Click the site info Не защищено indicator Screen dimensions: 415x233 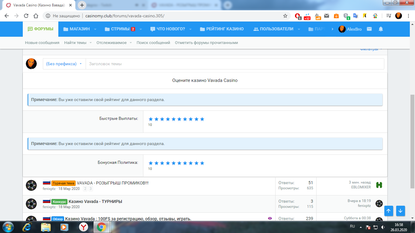63,16
